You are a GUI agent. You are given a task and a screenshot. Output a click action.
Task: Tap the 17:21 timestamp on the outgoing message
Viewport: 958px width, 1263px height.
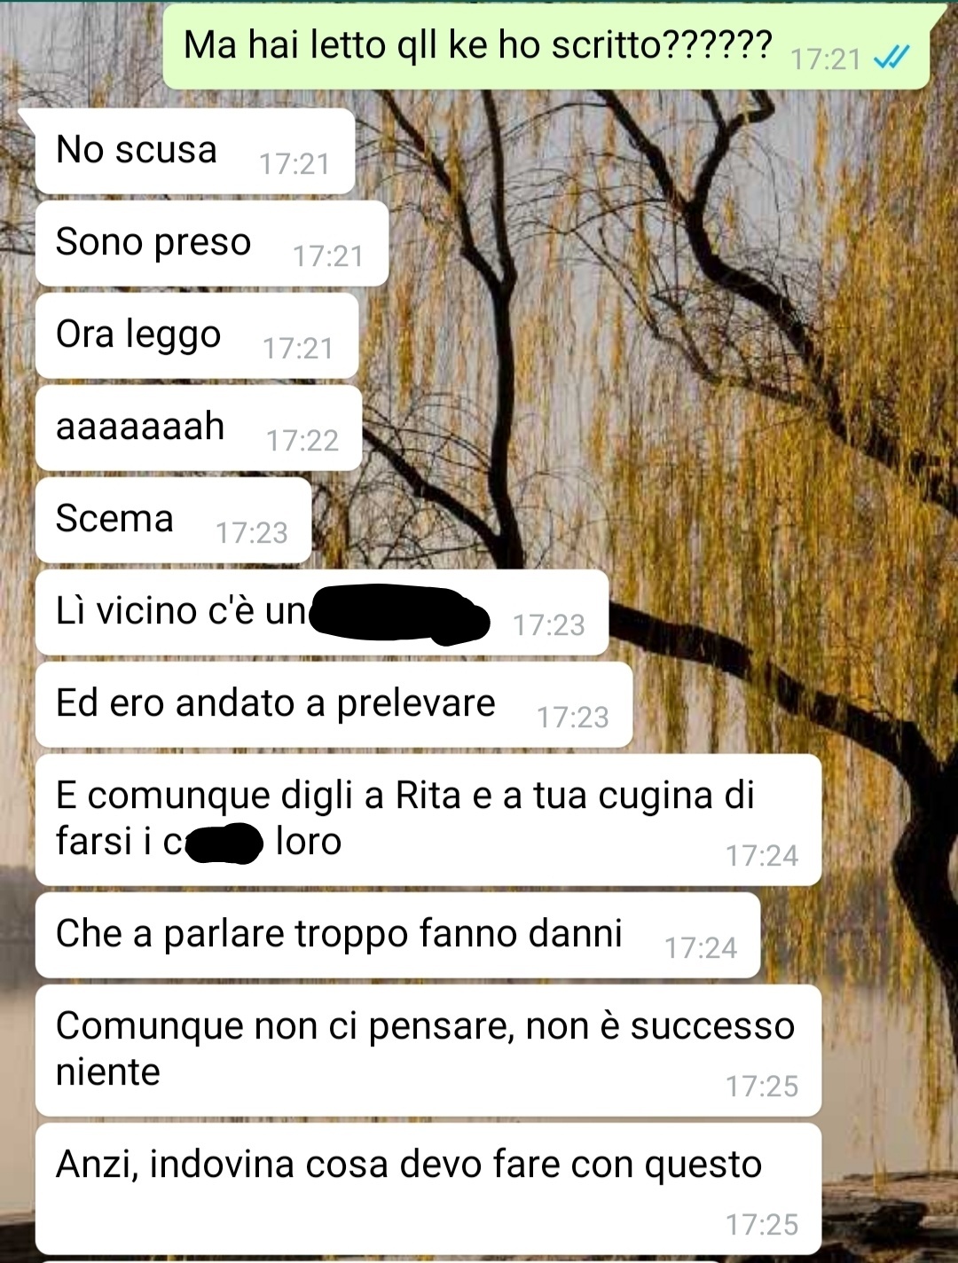(x=825, y=59)
